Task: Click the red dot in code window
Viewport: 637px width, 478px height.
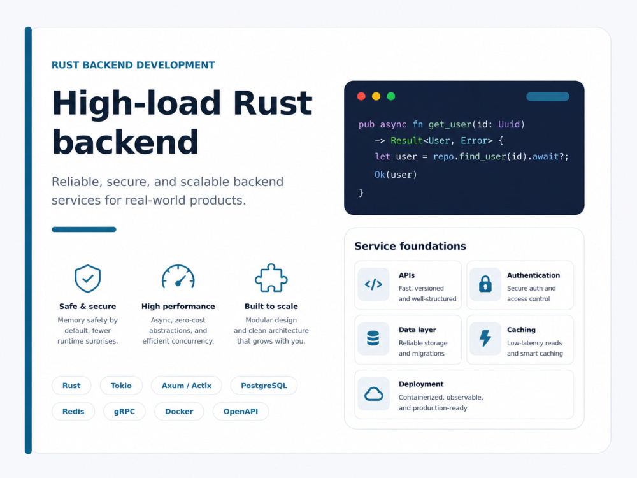Action: 361,96
